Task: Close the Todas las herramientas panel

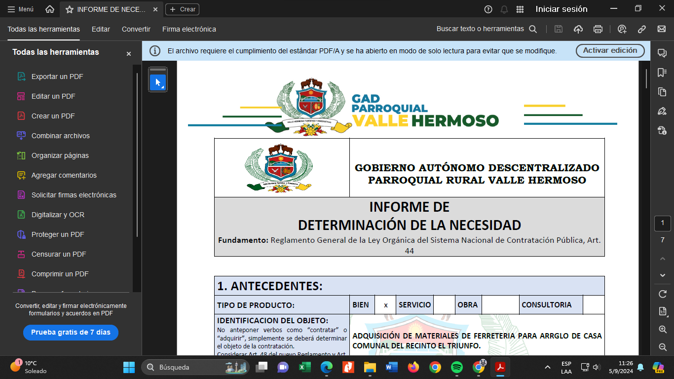Action: 129,54
